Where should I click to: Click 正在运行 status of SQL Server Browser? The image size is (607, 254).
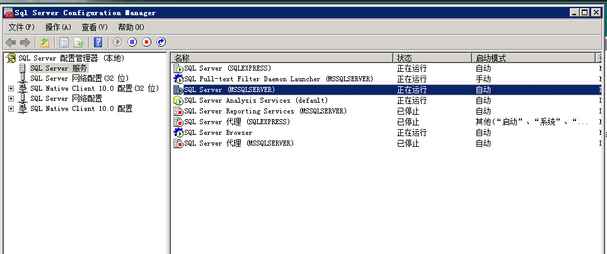point(412,133)
